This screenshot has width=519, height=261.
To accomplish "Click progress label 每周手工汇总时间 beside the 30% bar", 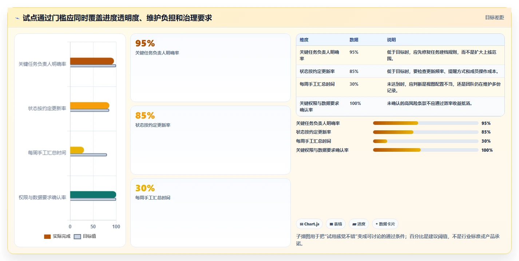I will [314, 141].
